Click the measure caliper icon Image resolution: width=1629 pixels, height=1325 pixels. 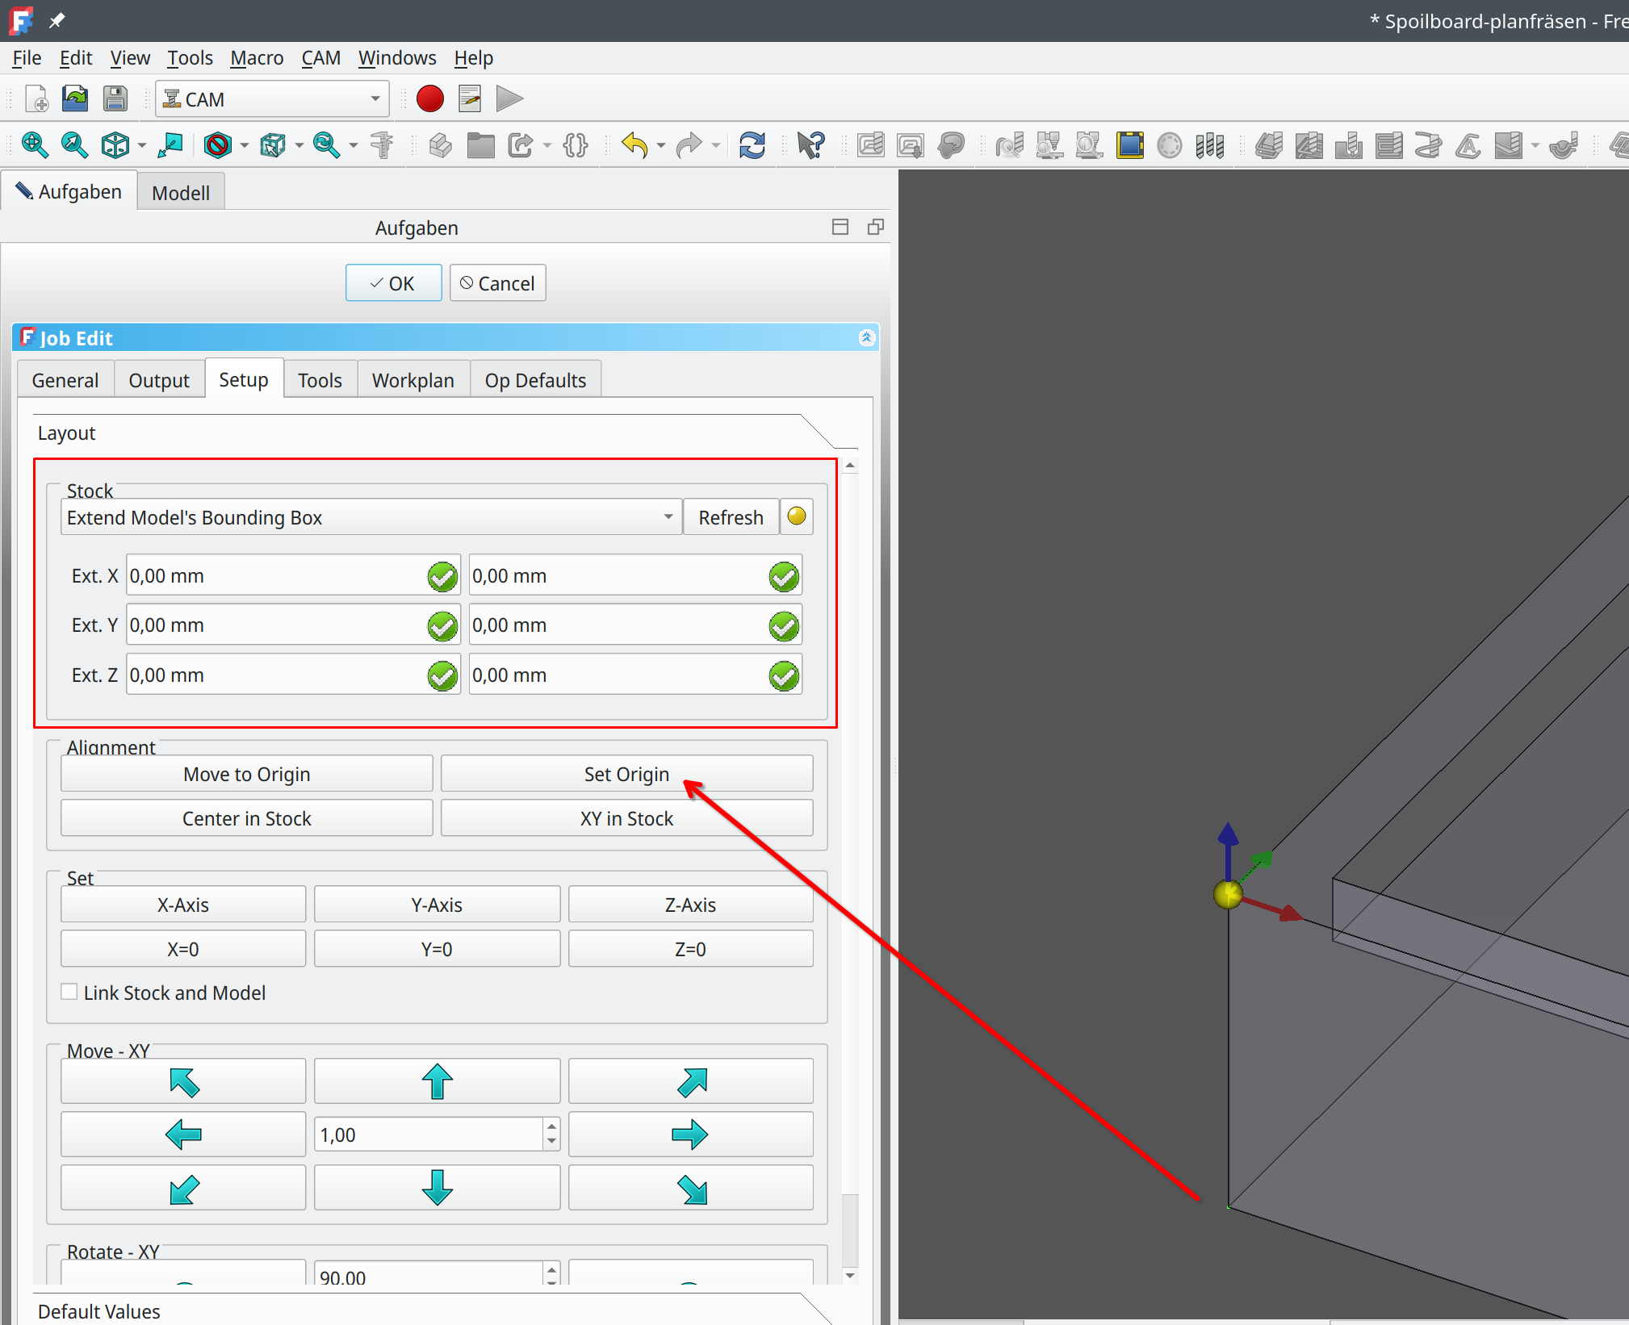[382, 145]
